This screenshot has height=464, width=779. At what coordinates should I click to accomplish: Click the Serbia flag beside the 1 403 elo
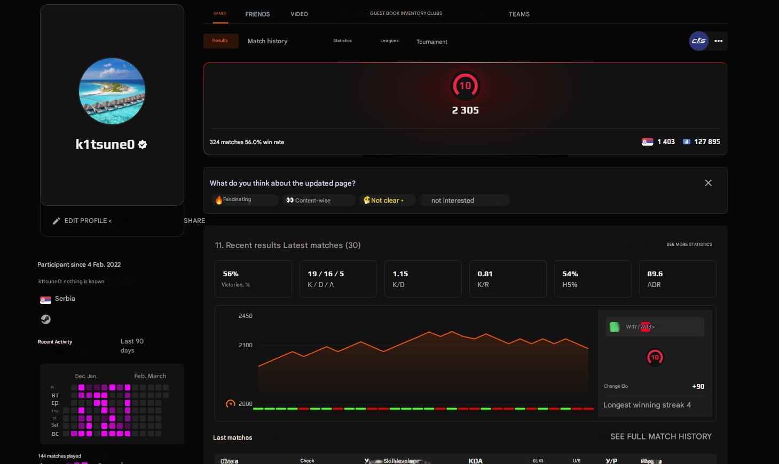tap(647, 141)
